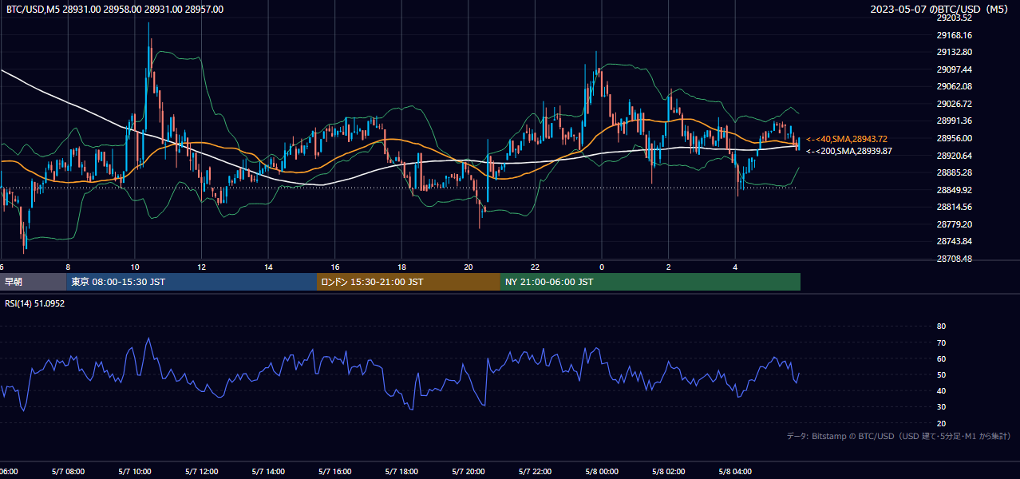Select the NY 21:00-06:00 JST session bar
The height and width of the screenshot is (479, 1020).
click(650, 282)
